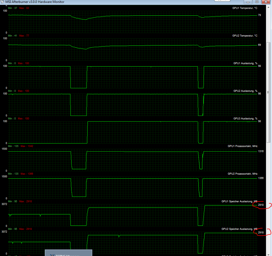
Task: Maximize the Hardware Monitor window
Action: [256, 1]
